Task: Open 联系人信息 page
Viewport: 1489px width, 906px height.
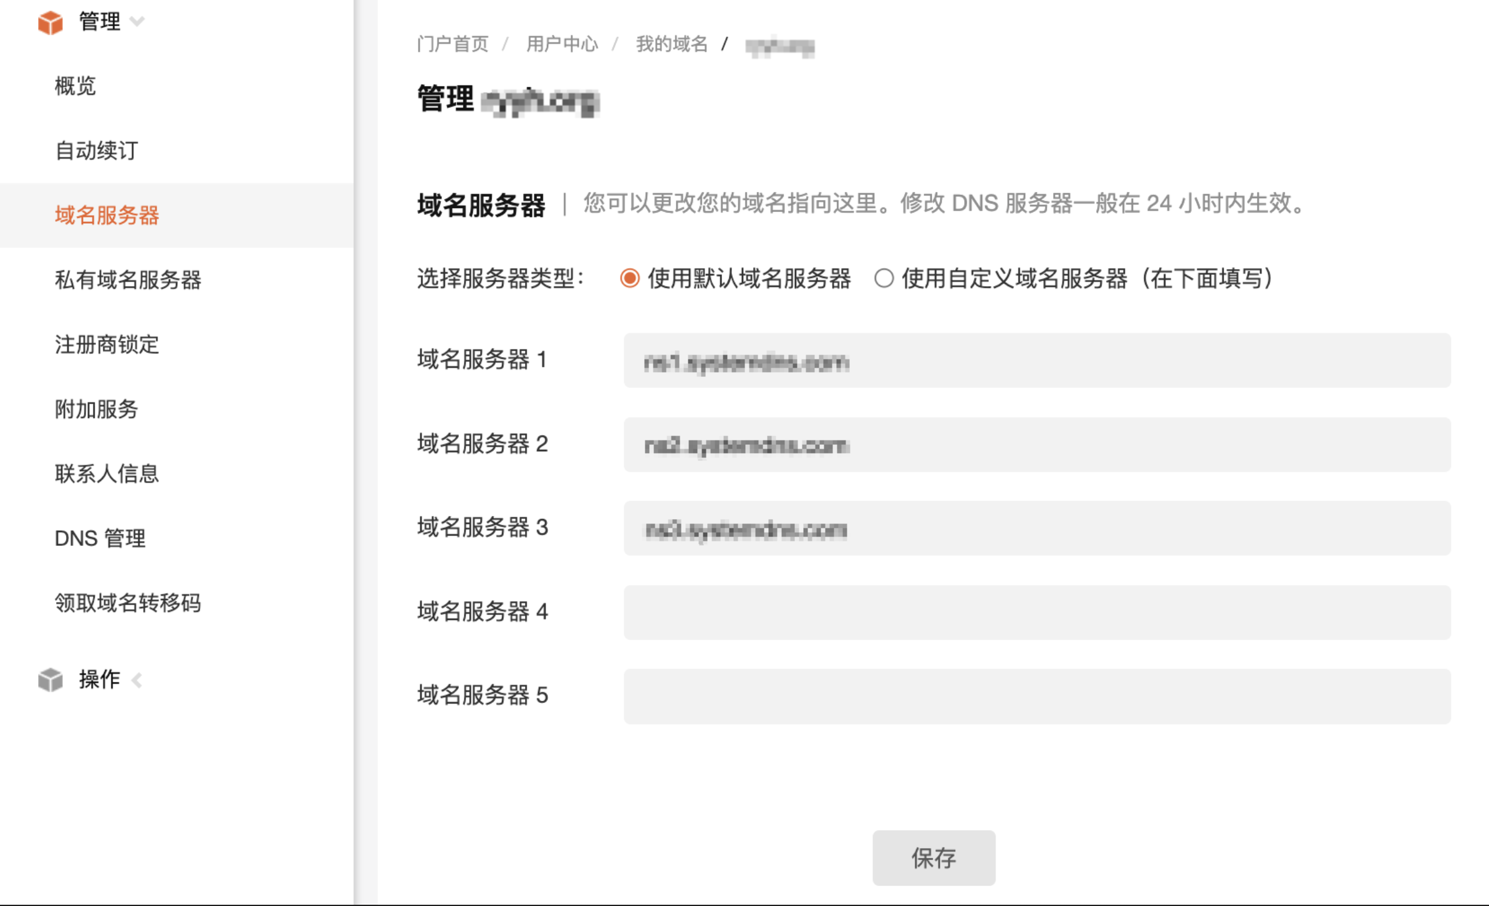Action: click(107, 474)
